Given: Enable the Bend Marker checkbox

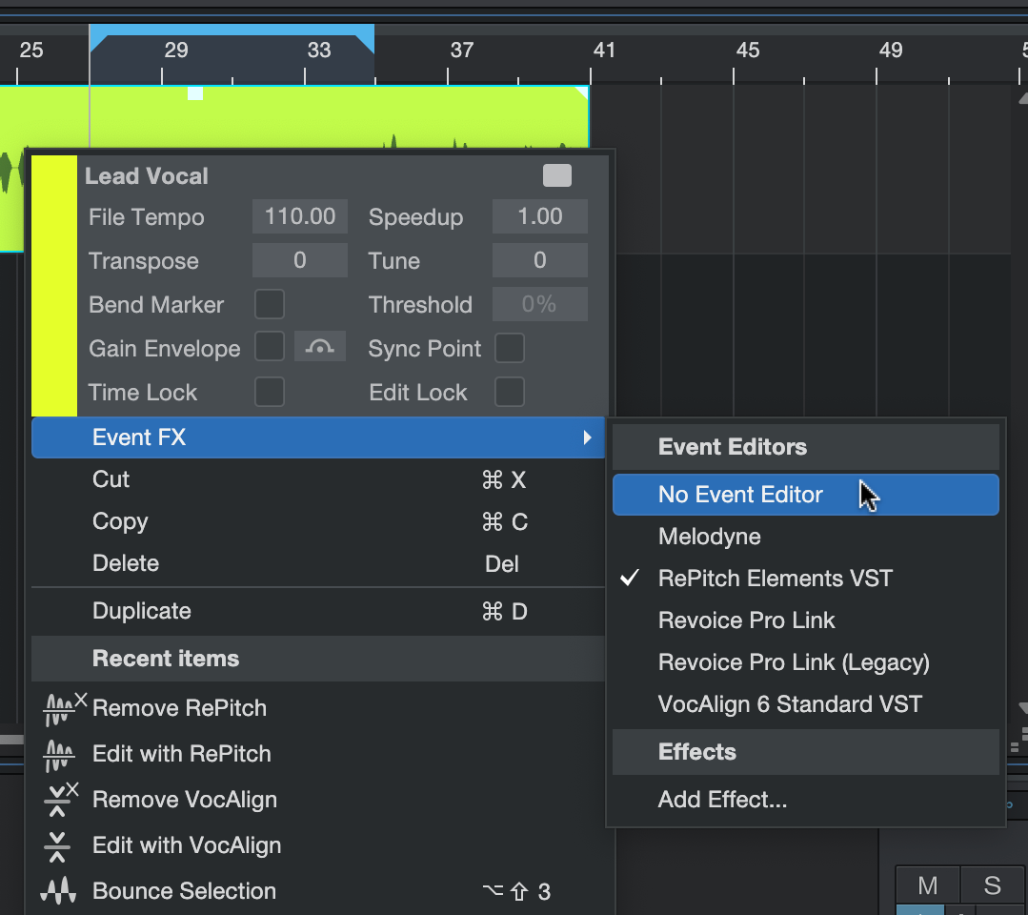Looking at the screenshot, I should [x=270, y=305].
